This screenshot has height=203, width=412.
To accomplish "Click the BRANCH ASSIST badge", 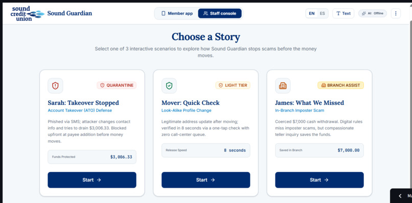I will 340,85.
